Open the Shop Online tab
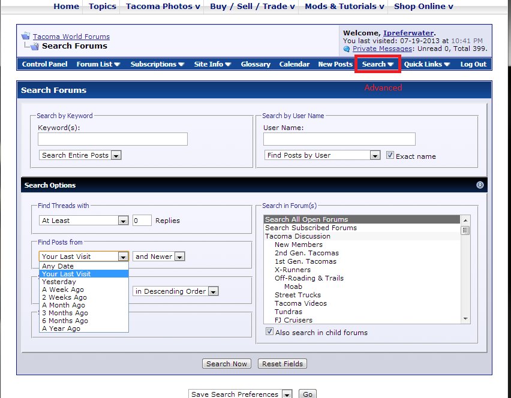This screenshot has width=511, height=398. tap(423, 6)
